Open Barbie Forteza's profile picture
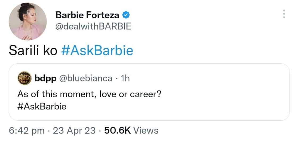 tap(28, 21)
